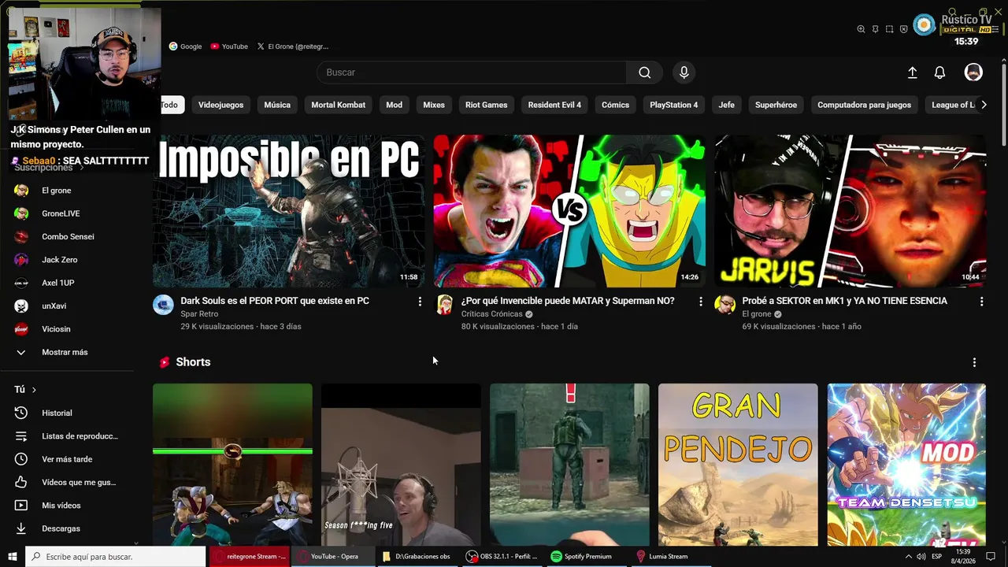Image resolution: width=1008 pixels, height=567 pixels.
Task: Open the notifications bell
Action: coord(939,72)
